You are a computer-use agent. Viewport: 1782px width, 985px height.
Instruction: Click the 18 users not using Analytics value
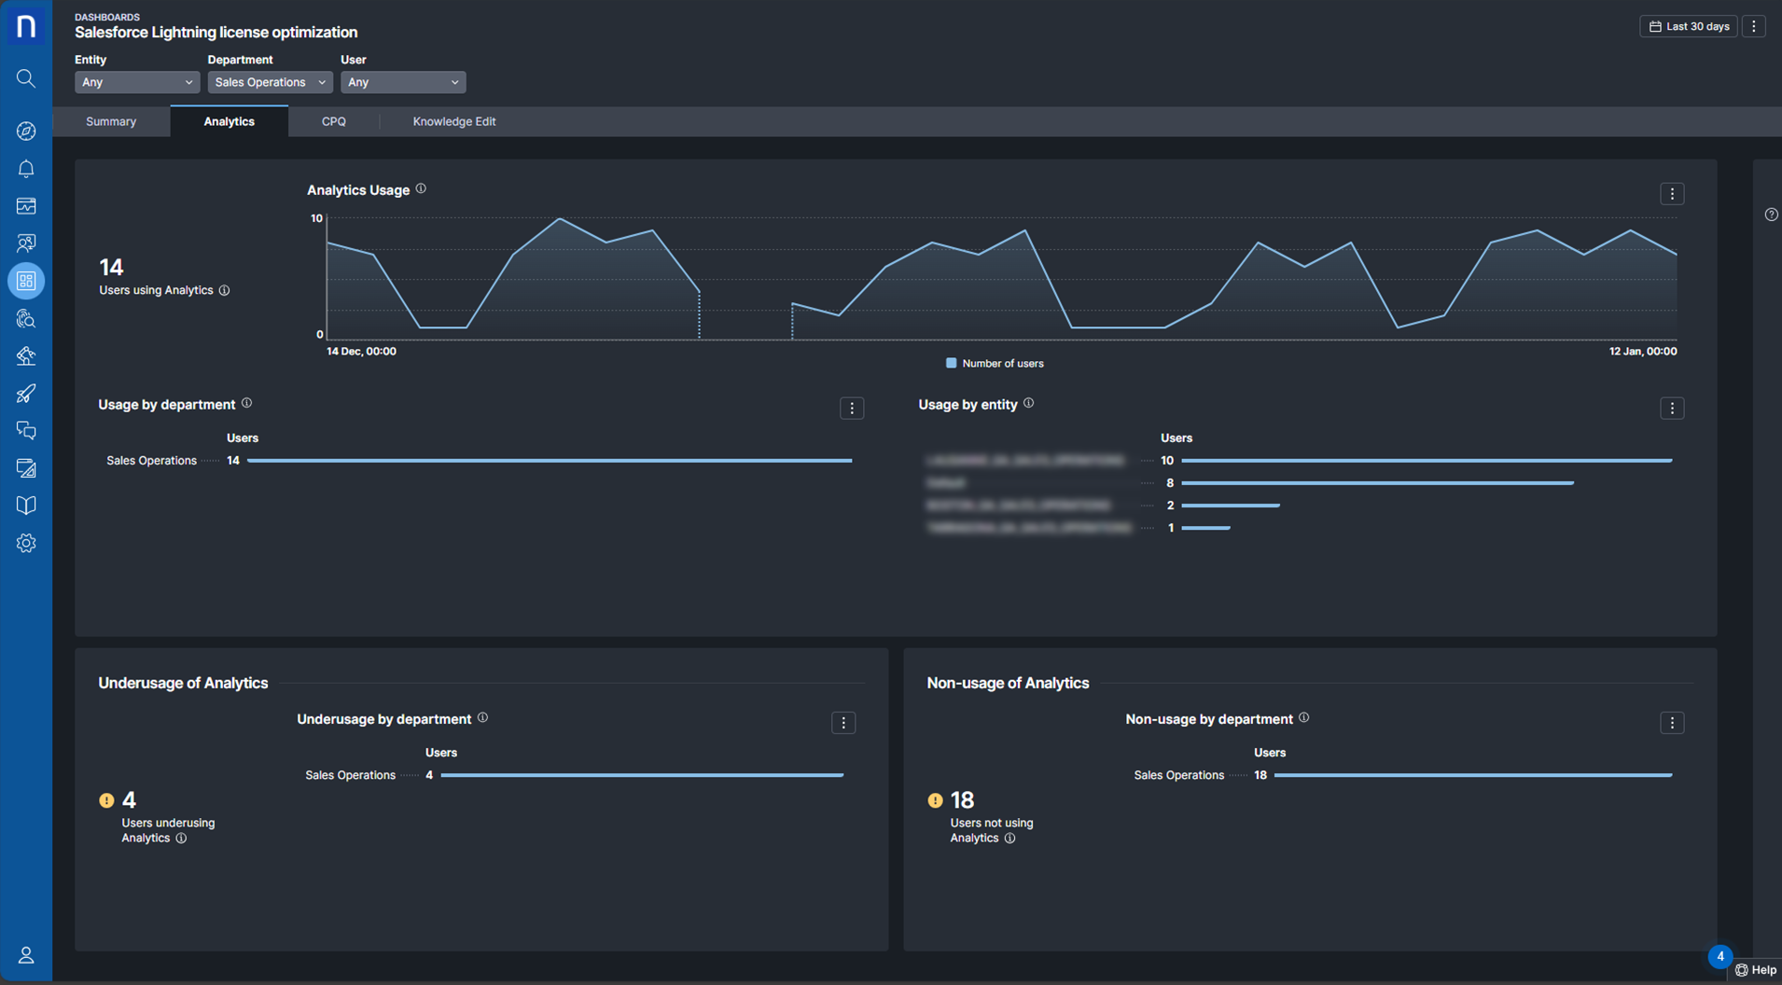962,800
